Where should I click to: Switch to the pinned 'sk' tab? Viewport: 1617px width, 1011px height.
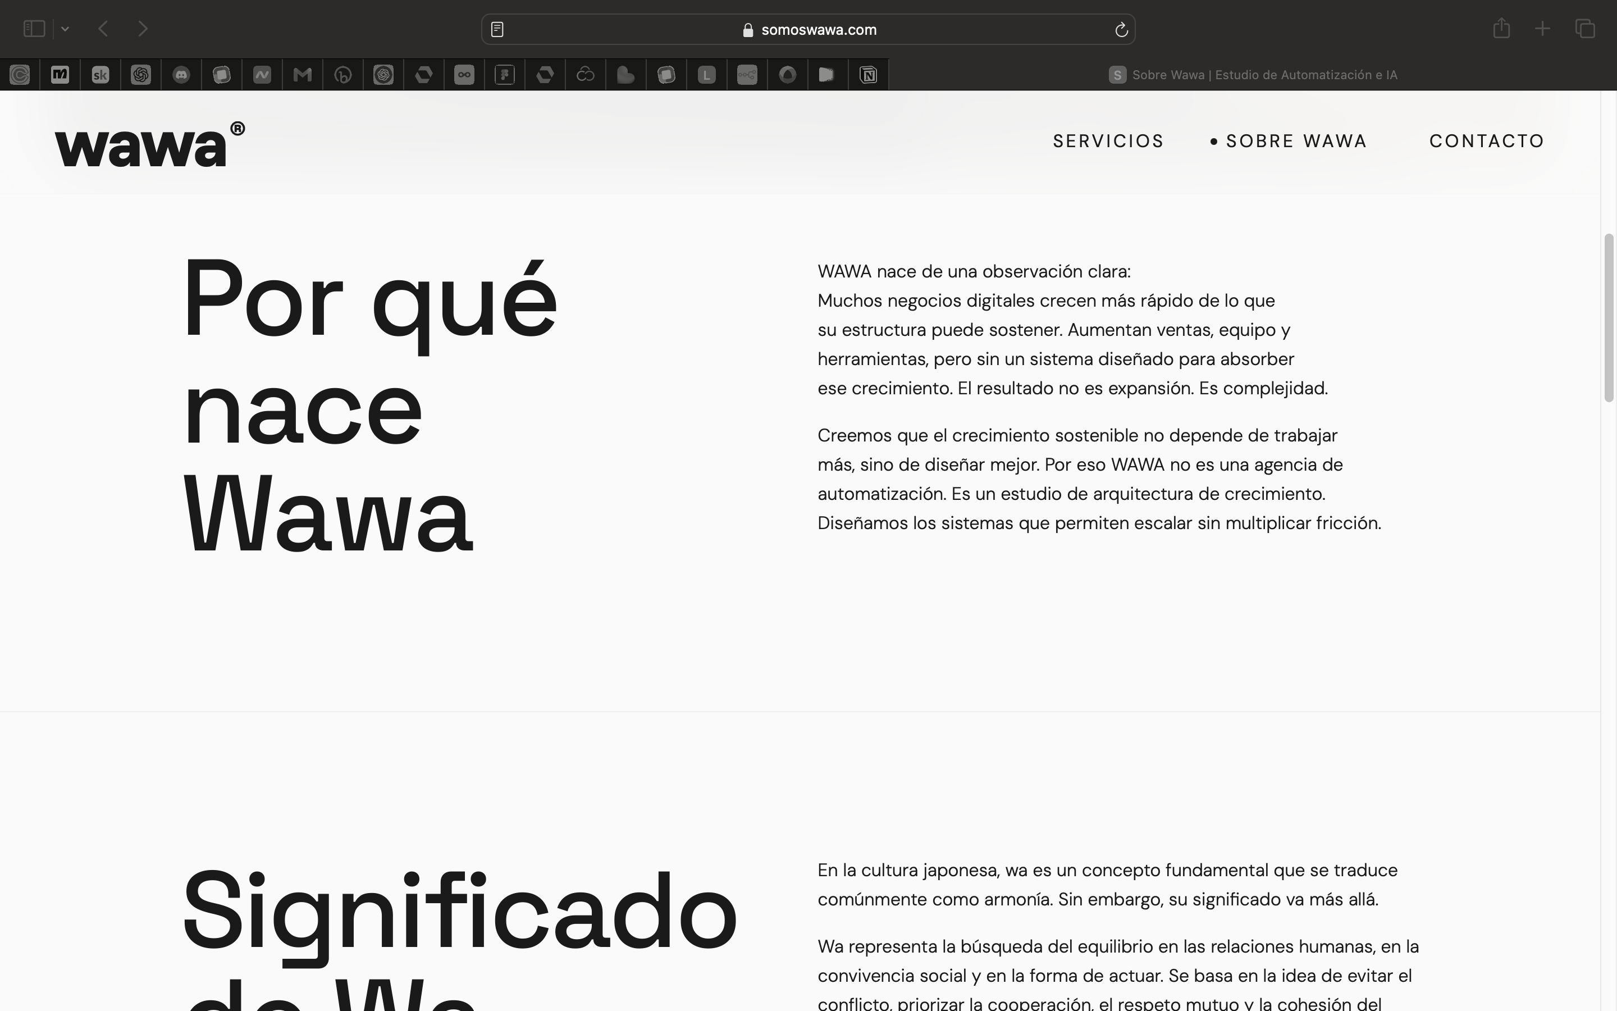(x=101, y=75)
